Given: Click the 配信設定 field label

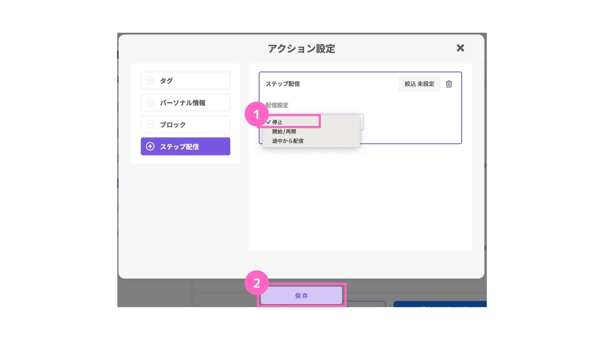Looking at the screenshot, I should pos(277,105).
